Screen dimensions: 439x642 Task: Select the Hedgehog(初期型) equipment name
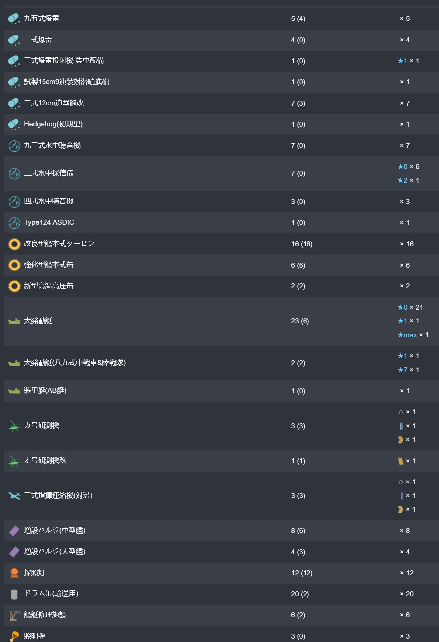tap(53, 124)
